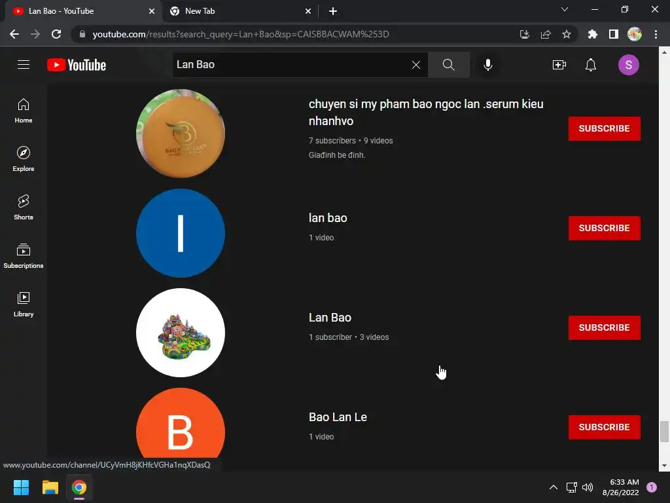
Task: Close the Lan Bao - YouTube tab
Action: tap(152, 11)
